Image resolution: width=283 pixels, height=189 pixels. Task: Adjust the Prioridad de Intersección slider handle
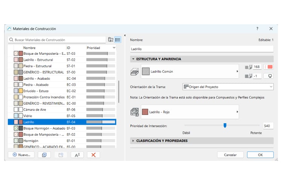coord(225,125)
